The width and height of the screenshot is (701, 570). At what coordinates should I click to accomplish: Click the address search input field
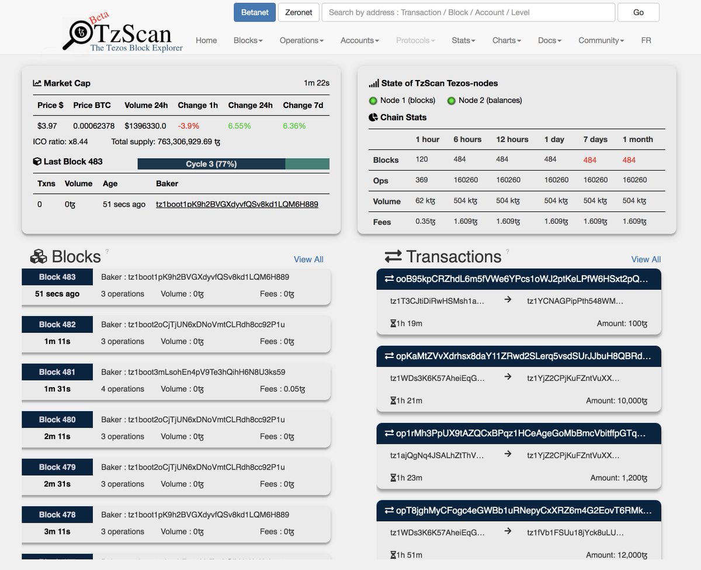[469, 12]
